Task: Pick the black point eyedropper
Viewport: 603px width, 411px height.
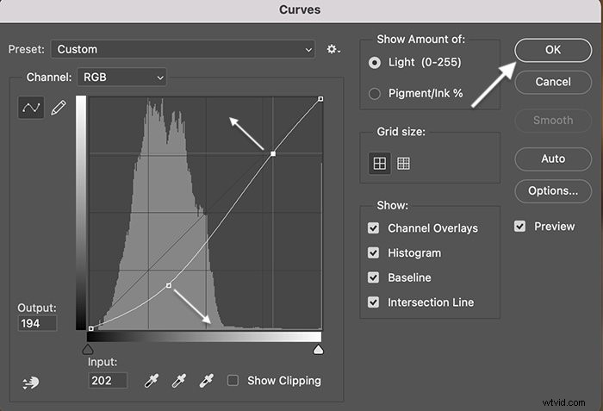Action: click(x=151, y=381)
